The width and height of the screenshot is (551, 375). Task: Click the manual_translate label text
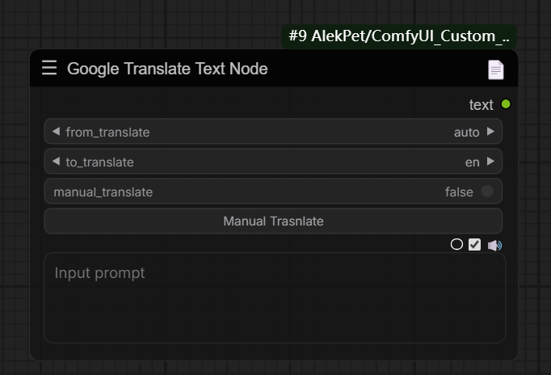click(103, 192)
